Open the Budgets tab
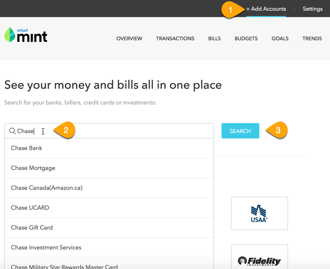 click(246, 39)
